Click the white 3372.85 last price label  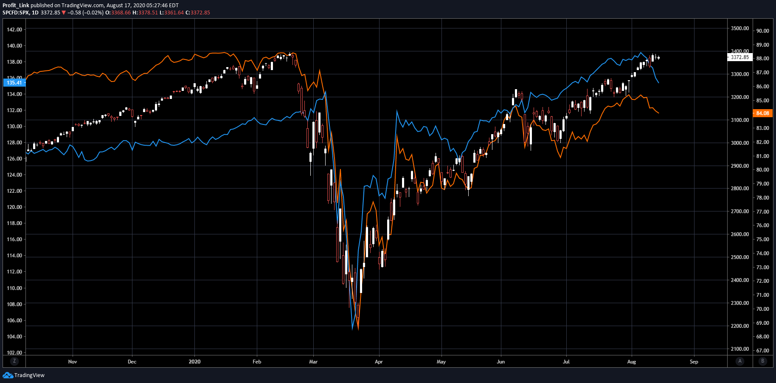(739, 57)
